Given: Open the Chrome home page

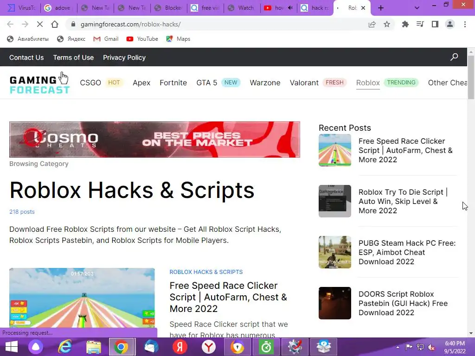Looking at the screenshot, I should 55,24.
